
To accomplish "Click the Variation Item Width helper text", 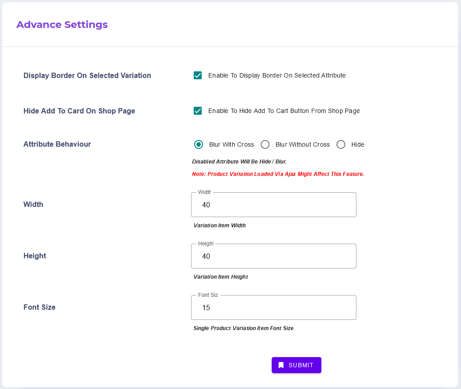I will (x=219, y=226).
